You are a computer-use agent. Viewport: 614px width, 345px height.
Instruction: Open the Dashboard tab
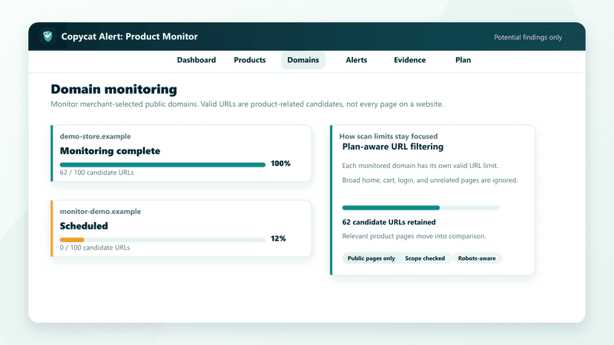[x=197, y=60]
